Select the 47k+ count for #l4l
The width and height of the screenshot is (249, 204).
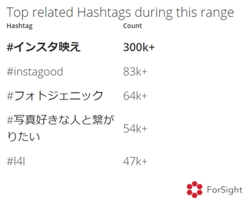point(135,161)
